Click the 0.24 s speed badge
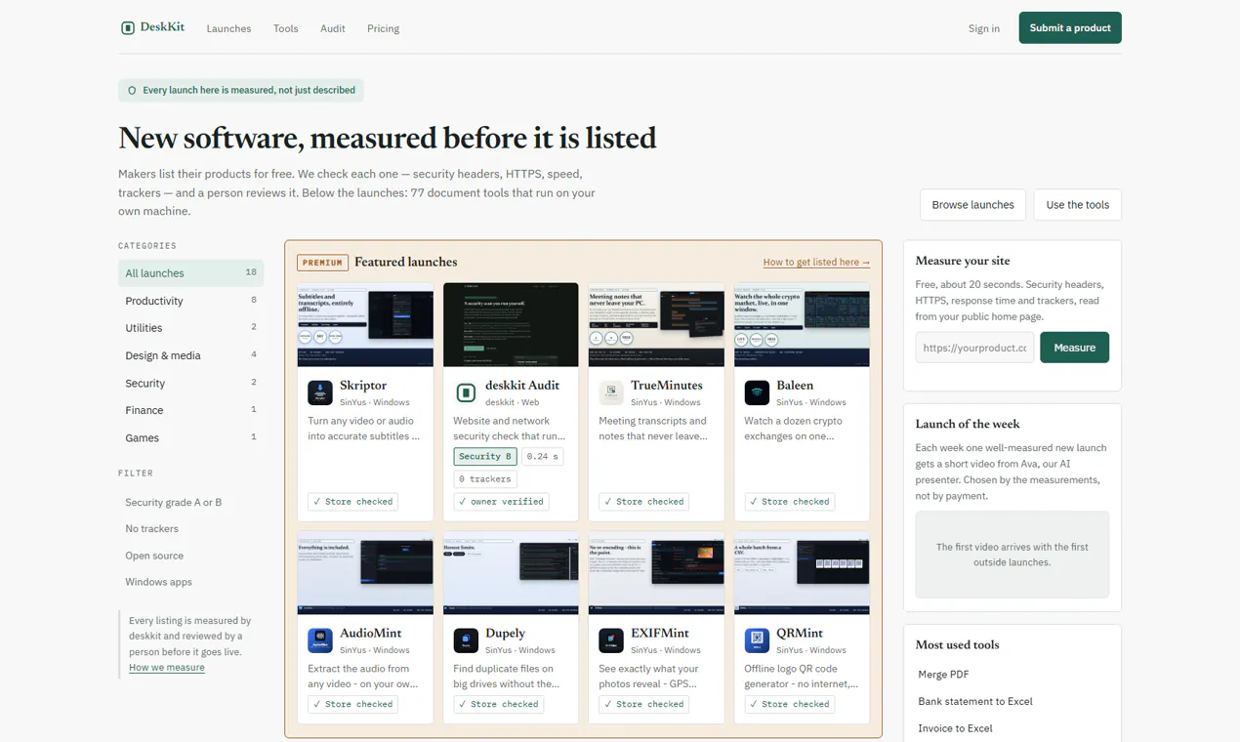 [x=542, y=456]
